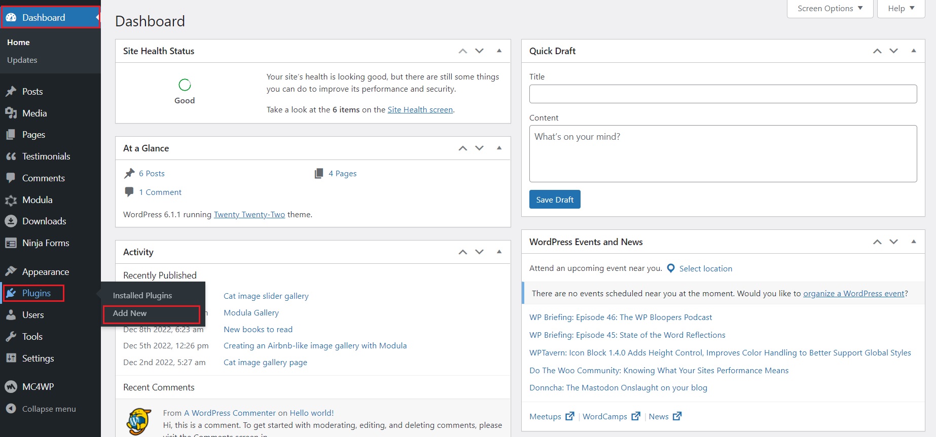This screenshot has height=437, width=936.
Task: Open the Screen Options dropdown
Action: [x=830, y=9]
